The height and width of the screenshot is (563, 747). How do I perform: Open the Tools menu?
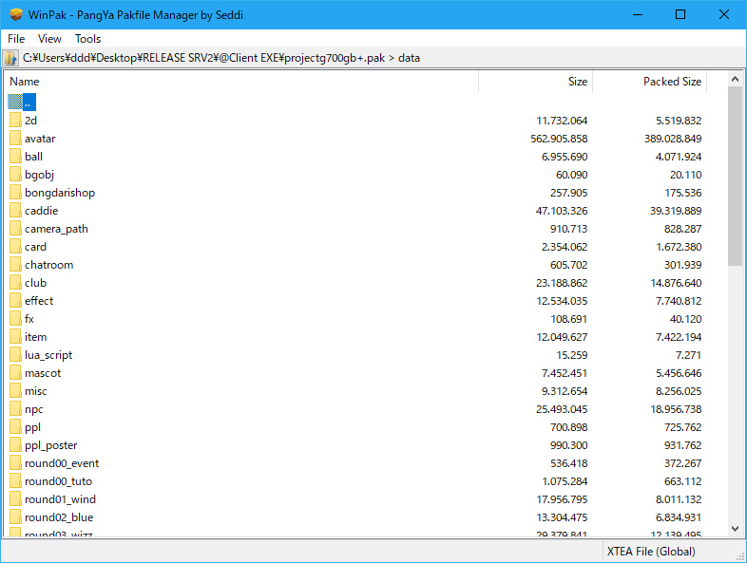coord(87,39)
